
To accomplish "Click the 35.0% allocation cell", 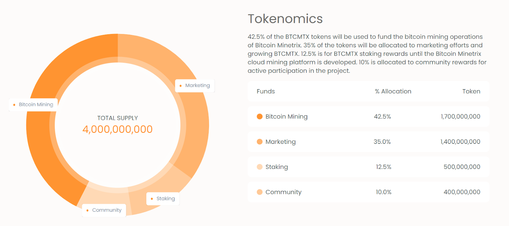I will tap(382, 142).
